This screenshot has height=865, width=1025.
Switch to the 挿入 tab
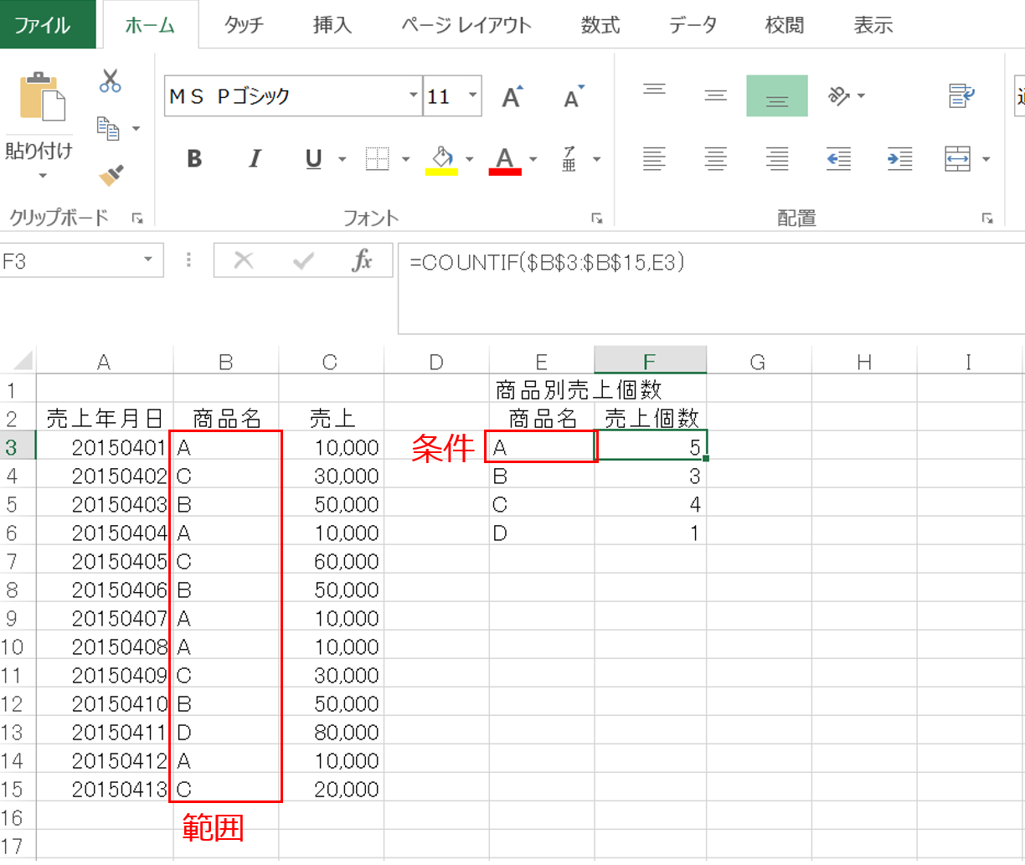pos(332,25)
